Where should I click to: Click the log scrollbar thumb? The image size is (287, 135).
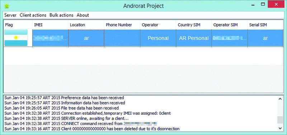[x=280, y=120]
